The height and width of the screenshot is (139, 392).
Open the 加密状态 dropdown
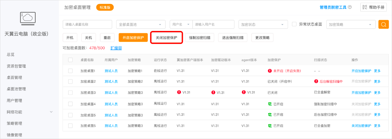[263, 25]
